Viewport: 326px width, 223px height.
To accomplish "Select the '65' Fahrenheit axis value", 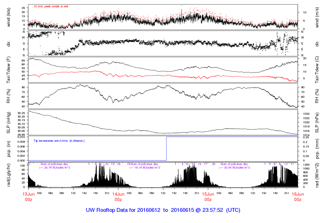I will (x=23, y=61).
